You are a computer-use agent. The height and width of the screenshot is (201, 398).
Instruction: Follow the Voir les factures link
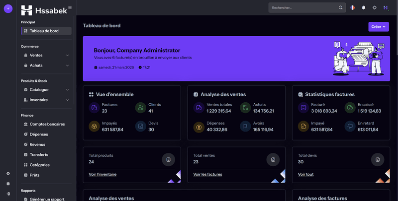coord(207,174)
